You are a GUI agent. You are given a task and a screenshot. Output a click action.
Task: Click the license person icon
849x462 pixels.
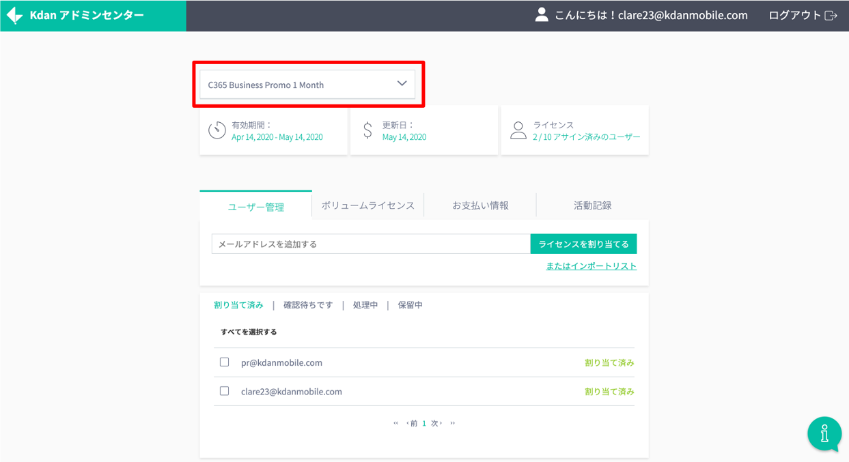click(x=518, y=130)
